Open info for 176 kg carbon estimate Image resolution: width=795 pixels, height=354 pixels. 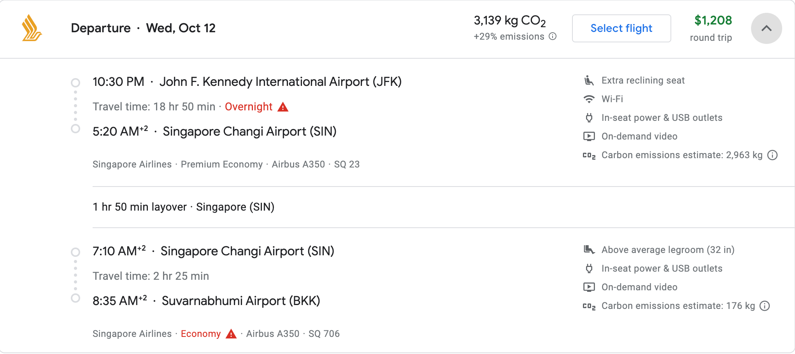click(765, 306)
